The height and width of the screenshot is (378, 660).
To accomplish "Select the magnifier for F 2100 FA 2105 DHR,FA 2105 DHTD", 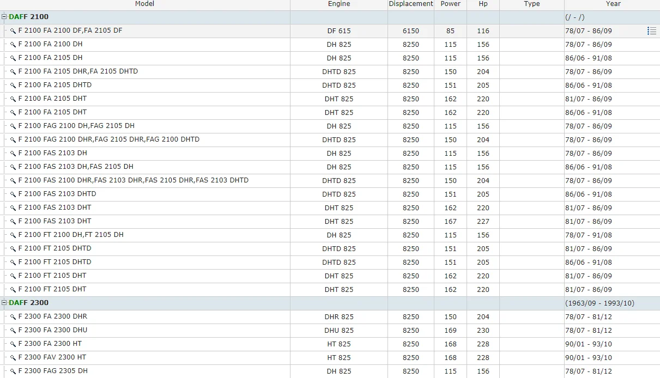I will [x=13, y=72].
